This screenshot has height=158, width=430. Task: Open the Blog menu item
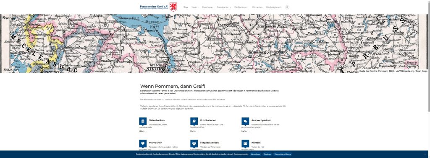pyautogui.click(x=186, y=7)
